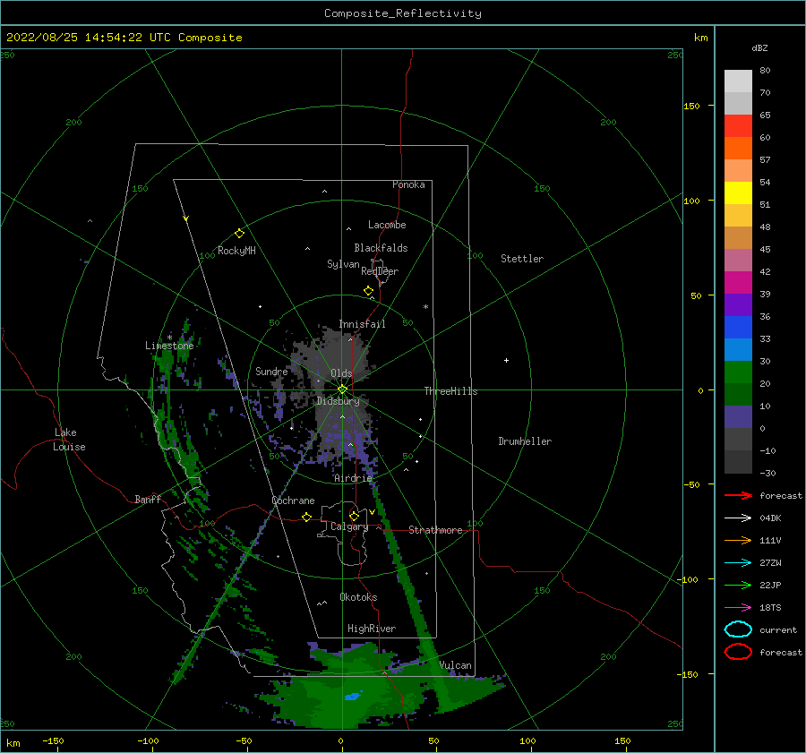
Task: Click the Limestone label on map
Action: tap(169, 346)
